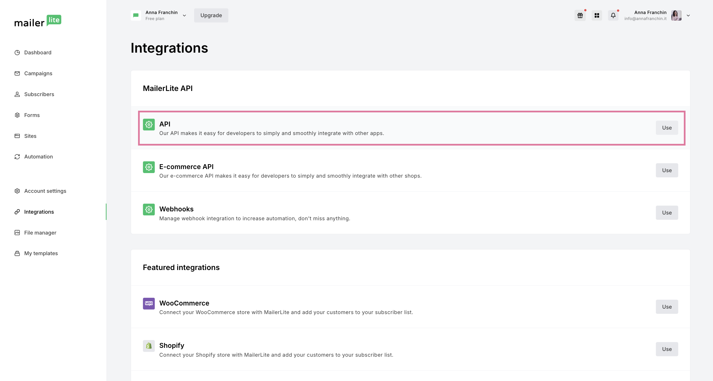
Task: Click the gear icon beside E-commerce API
Action: (149, 167)
